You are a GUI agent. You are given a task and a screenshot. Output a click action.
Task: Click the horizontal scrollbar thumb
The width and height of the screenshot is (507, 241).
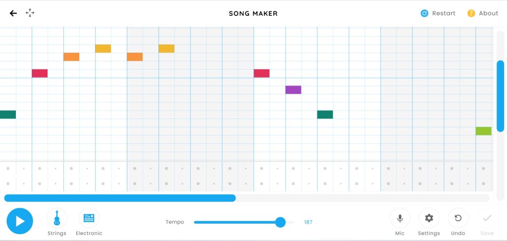click(120, 198)
